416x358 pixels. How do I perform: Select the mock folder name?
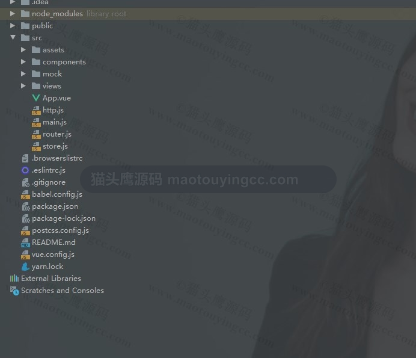pyautogui.click(x=52, y=74)
